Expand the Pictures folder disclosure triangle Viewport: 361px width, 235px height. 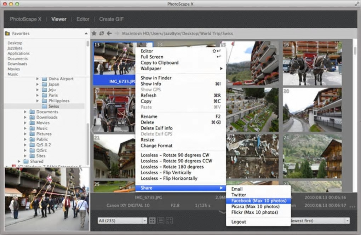coord(25,134)
